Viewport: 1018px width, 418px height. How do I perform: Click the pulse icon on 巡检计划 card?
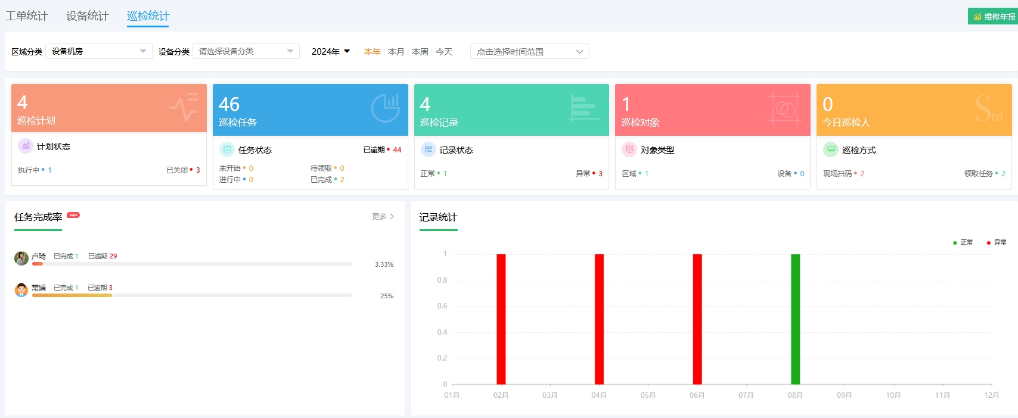[184, 107]
